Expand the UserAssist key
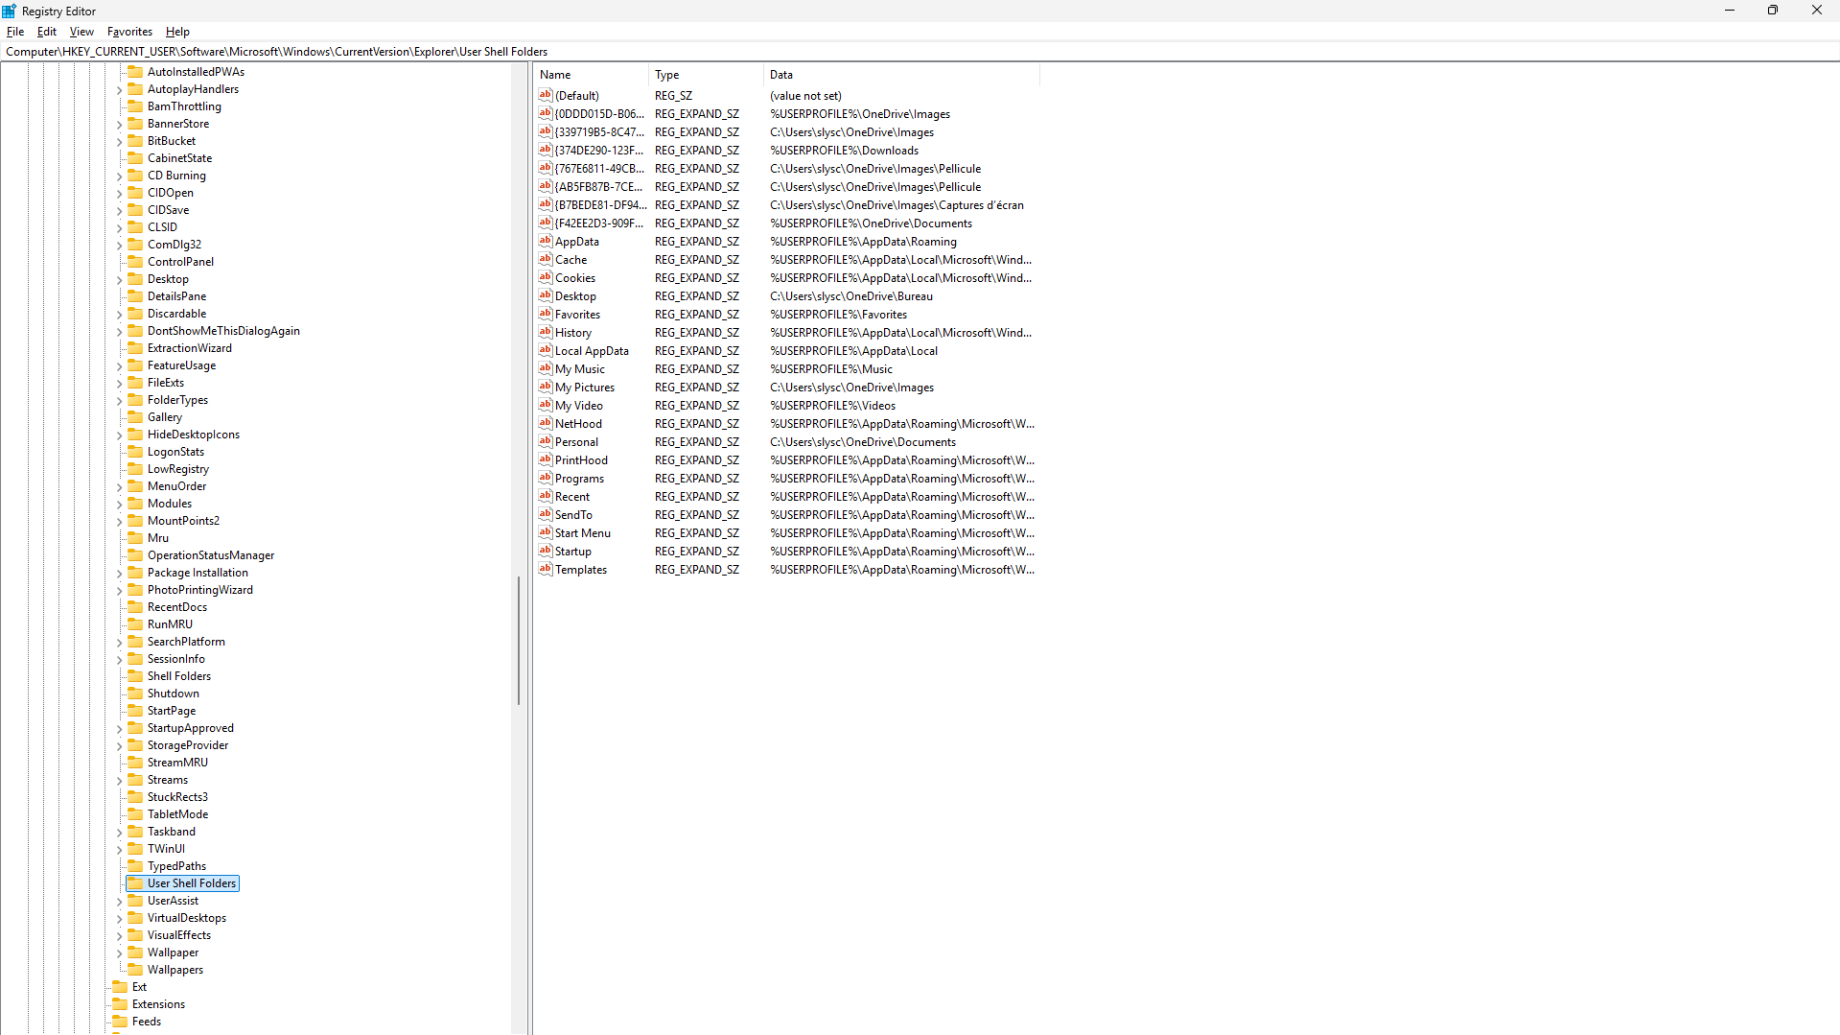The width and height of the screenshot is (1840, 1035). pyautogui.click(x=120, y=902)
